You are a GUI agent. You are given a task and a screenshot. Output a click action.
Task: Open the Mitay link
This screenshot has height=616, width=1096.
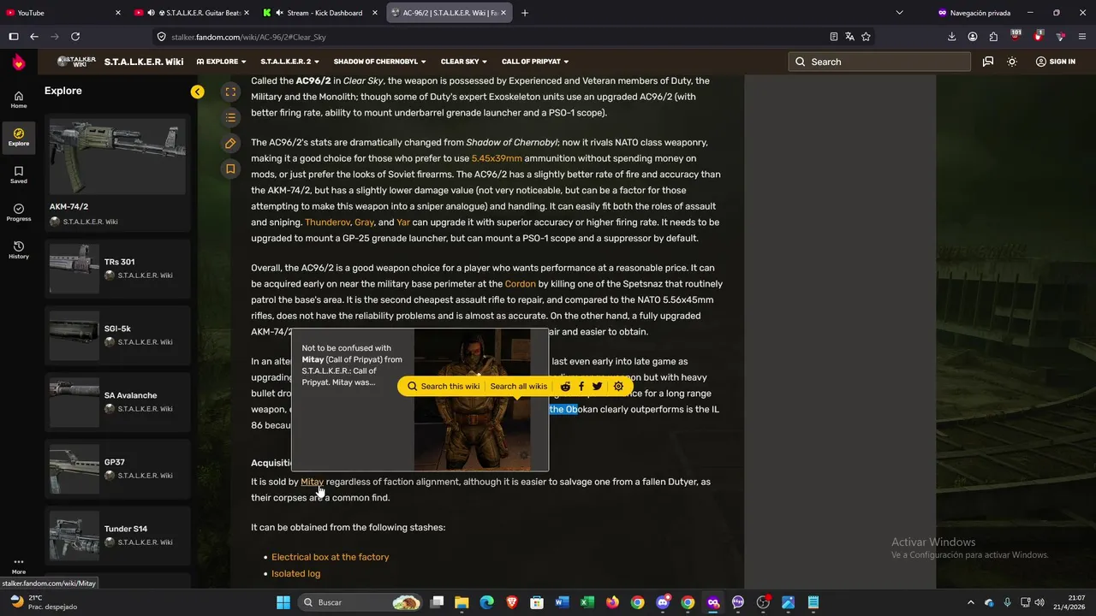tap(312, 482)
